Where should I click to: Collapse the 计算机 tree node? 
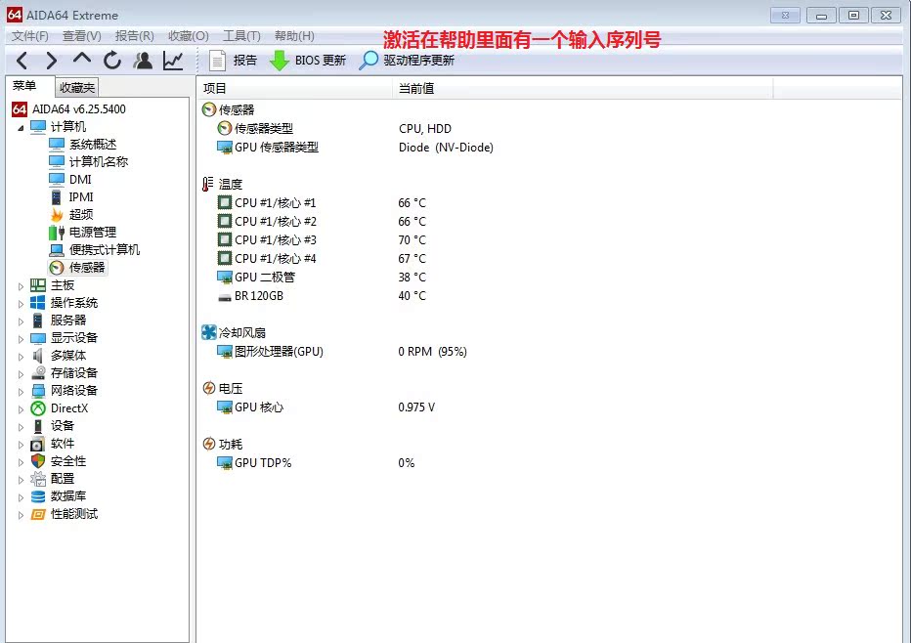point(21,127)
